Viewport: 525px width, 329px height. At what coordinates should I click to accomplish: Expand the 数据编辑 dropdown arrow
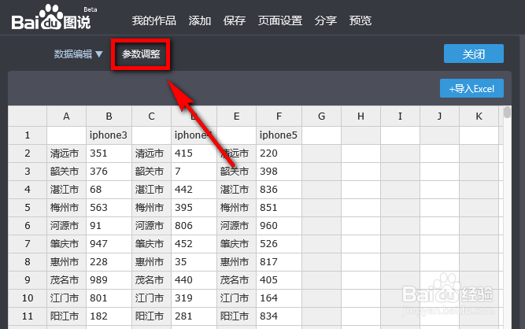98,54
